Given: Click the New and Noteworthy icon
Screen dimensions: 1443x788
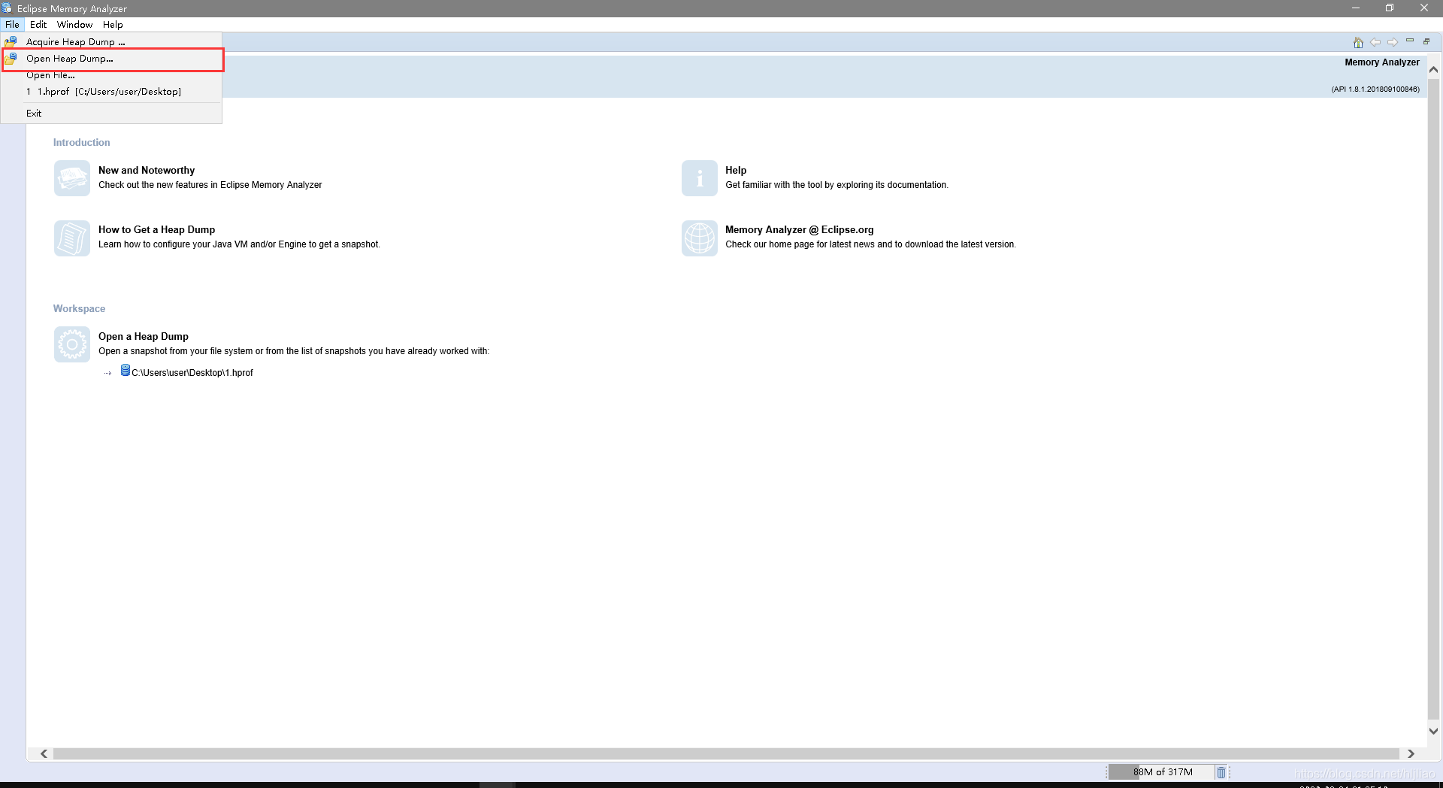Looking at the screenshot, I should pyautogui.click(x=72, y=178).
